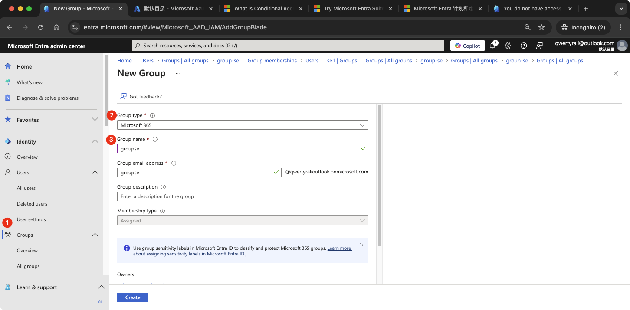Image resolution: width=630 pixels, height=310 pixels.
Task: Click the Groups people icon
Action: tap(8, 235)
